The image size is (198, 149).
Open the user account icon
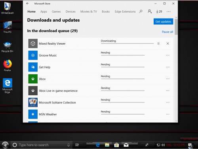150,11
